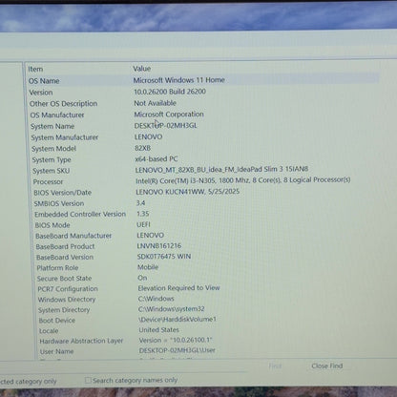Select the System Manufacturer row

click(203, 137)
